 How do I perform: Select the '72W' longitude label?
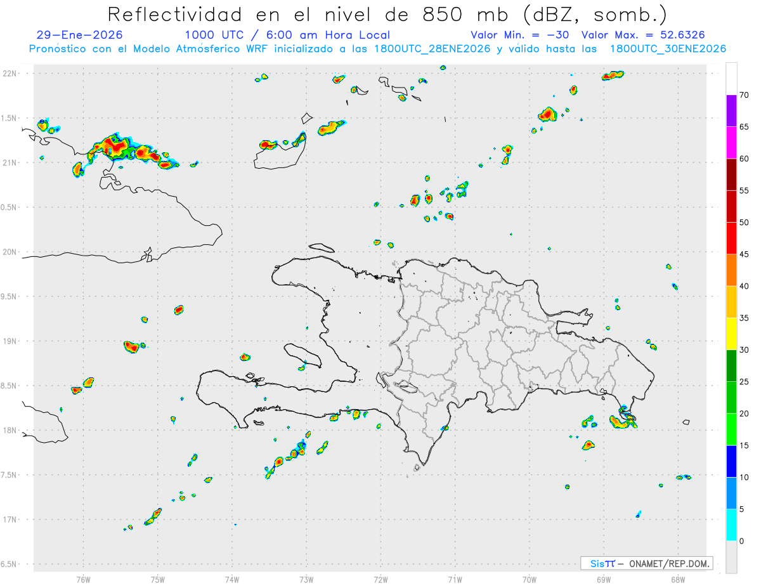380,580
